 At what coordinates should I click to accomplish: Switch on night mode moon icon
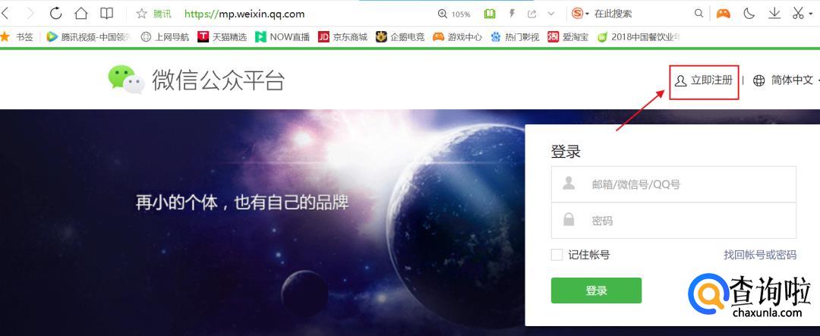749,14
